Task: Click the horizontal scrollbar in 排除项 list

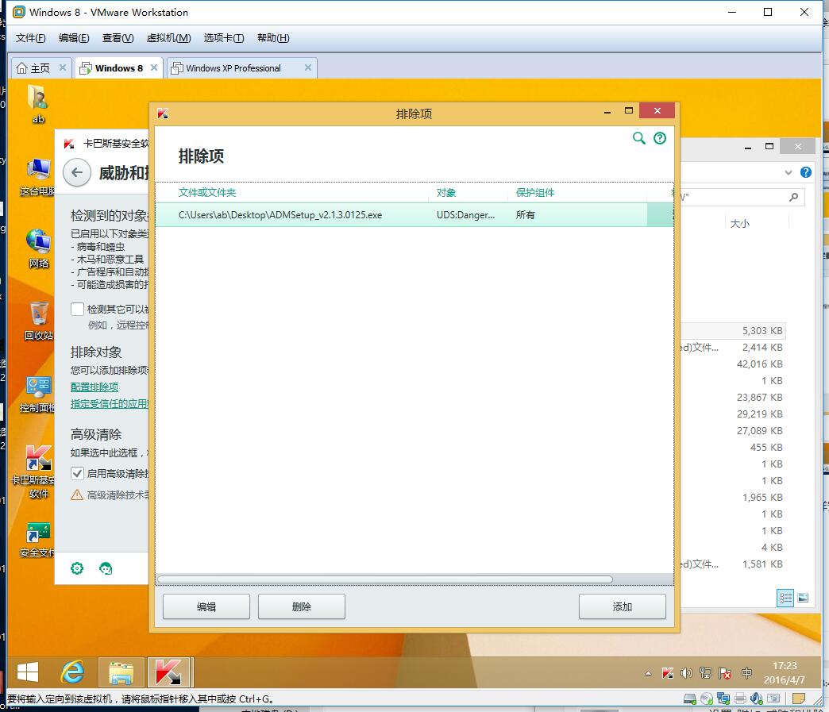Action: [385, 579]
